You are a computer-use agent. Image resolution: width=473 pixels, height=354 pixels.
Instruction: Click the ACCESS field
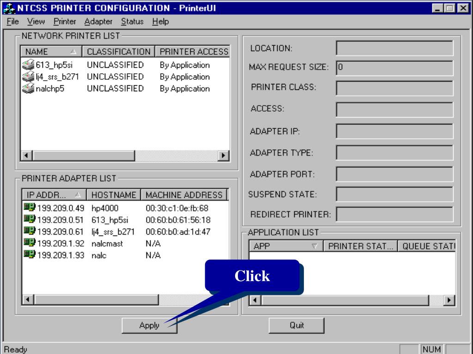[x=394, y=109]
